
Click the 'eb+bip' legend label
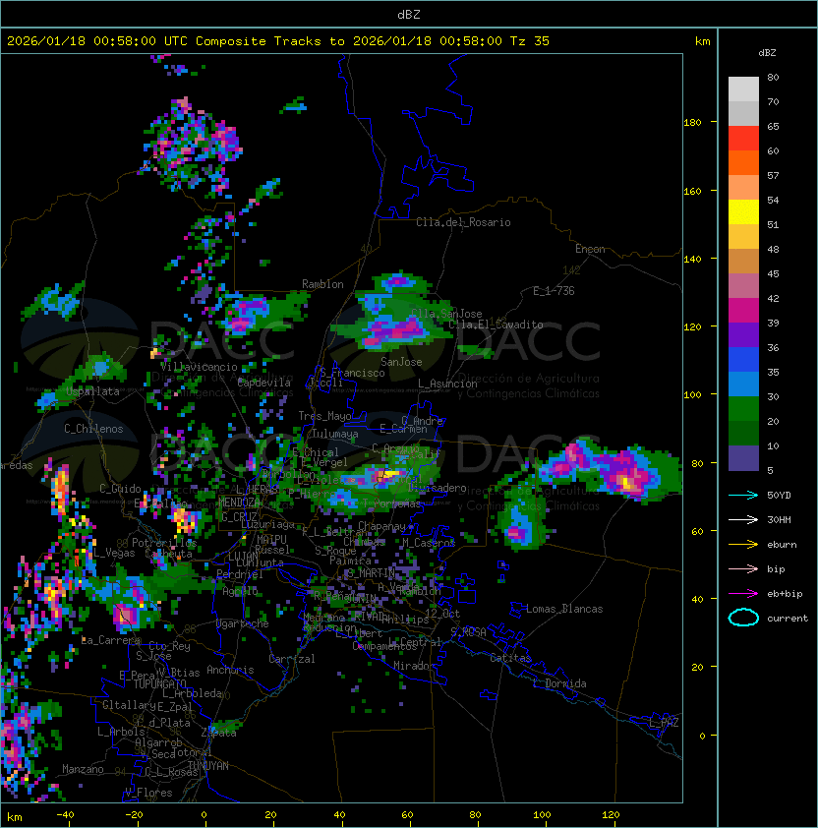(x=785, y=594)
